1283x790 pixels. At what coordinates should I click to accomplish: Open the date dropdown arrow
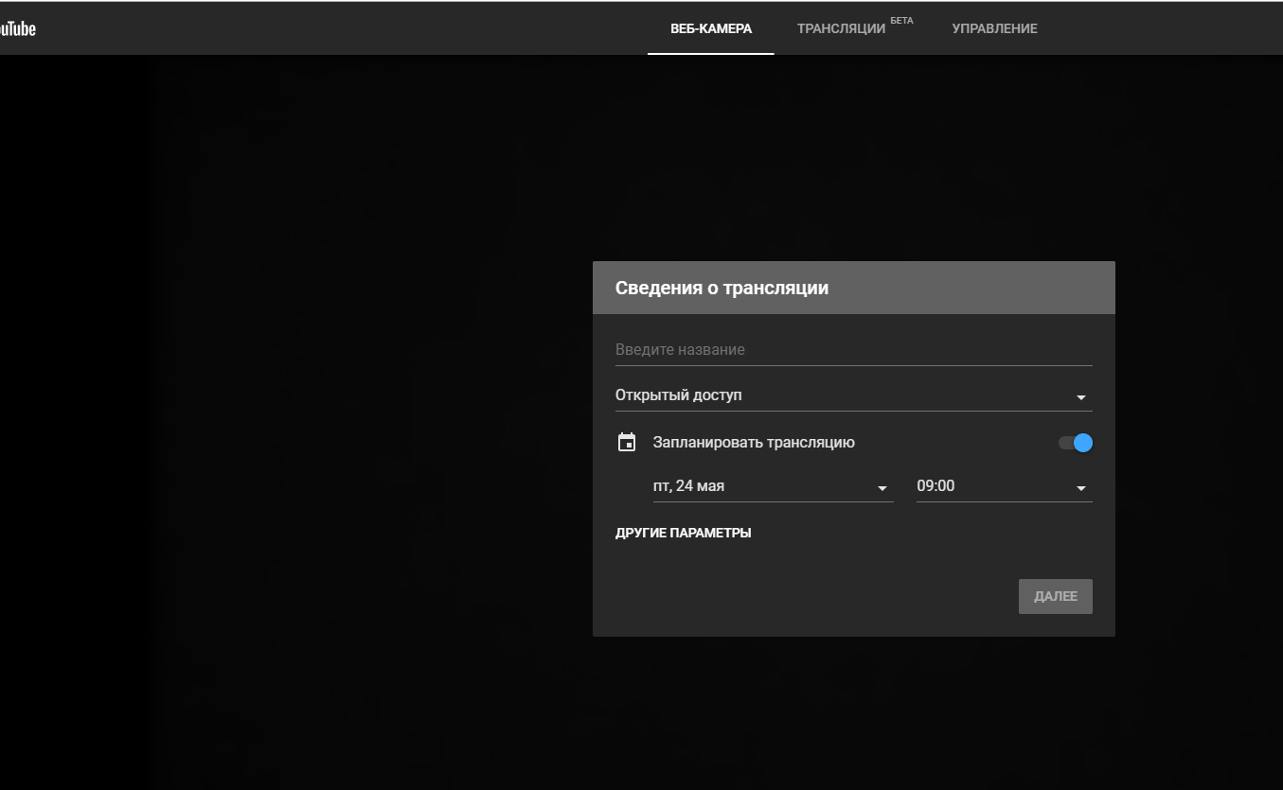(x=882, y=488)
